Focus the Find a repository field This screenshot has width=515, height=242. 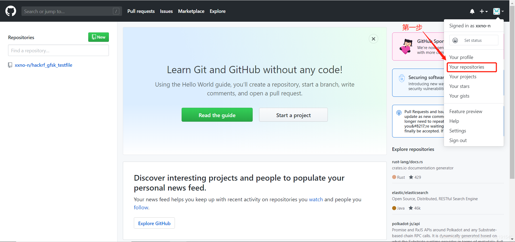[58, 50]
